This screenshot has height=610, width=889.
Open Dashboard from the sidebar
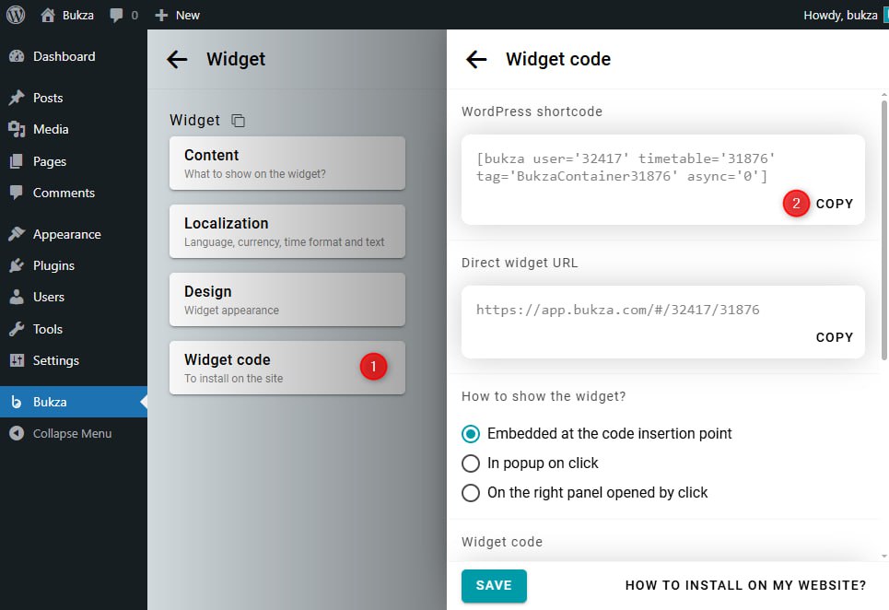(64, 56)
